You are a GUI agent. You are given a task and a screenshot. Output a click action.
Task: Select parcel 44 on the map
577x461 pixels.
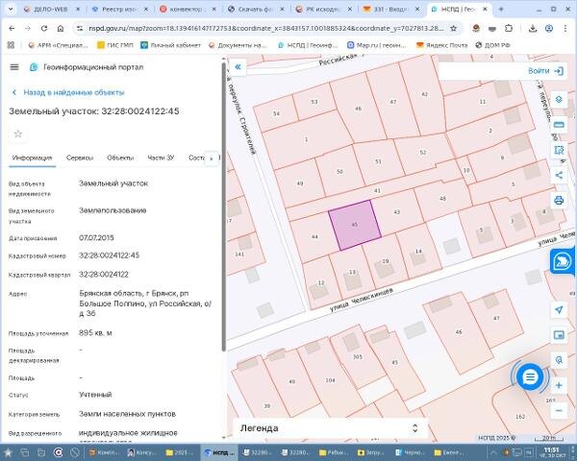click(314, 236)
